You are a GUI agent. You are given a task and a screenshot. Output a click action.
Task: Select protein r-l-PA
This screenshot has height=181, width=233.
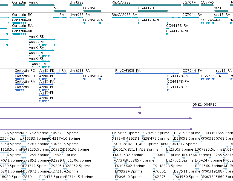tap(61, 73)
